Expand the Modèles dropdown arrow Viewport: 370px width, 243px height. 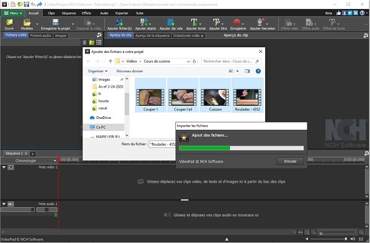point(37,24)
